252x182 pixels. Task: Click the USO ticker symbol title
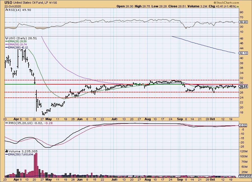click(x=8, y=3)
